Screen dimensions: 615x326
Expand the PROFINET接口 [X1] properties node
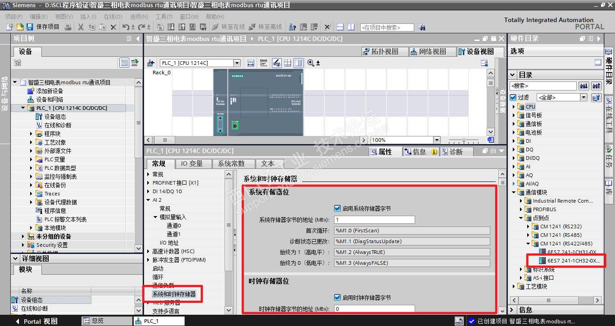pos(149,183)
